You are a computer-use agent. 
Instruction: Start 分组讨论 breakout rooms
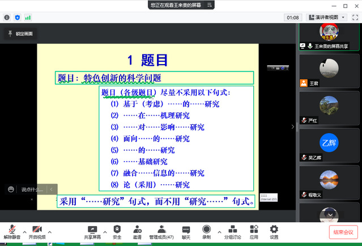(232, 231)
